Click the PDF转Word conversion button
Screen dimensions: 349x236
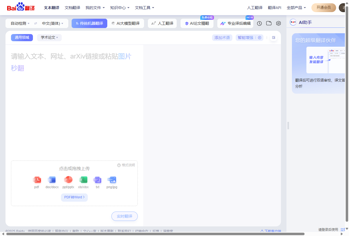pos(74,197)
